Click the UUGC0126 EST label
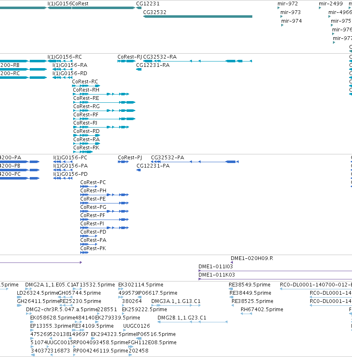This screenshot has height=357, width=352. click(136, 326)
